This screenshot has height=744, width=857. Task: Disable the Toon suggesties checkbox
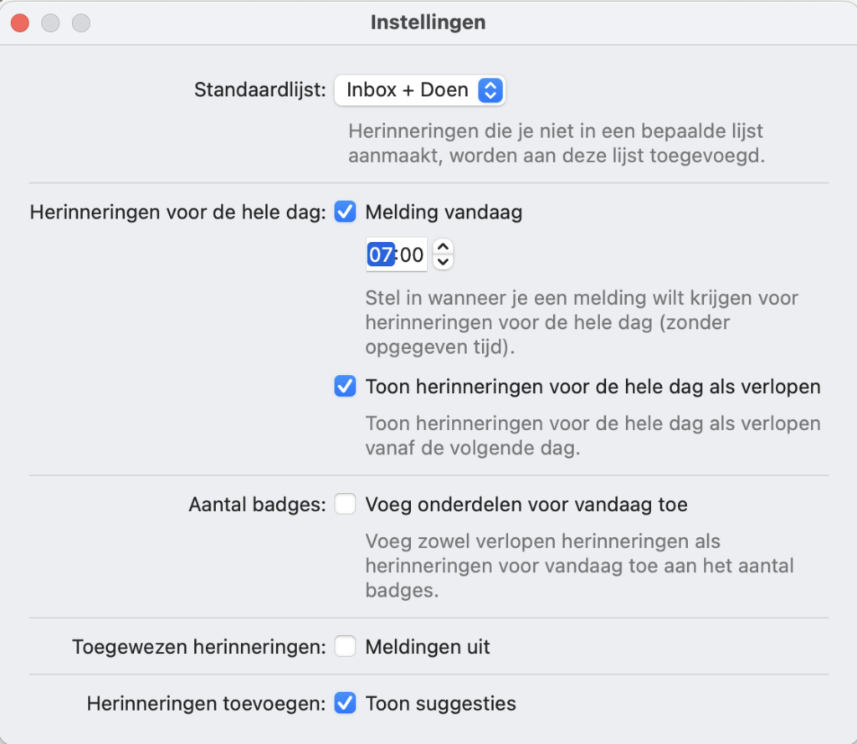(345, 704)
